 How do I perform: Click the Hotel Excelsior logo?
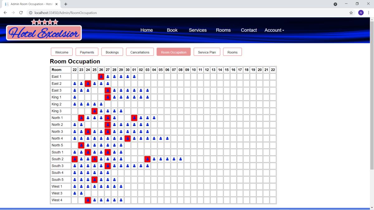(44, 30)
